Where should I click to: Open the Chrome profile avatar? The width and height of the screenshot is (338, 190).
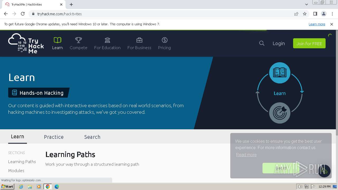tap(323, 14)
